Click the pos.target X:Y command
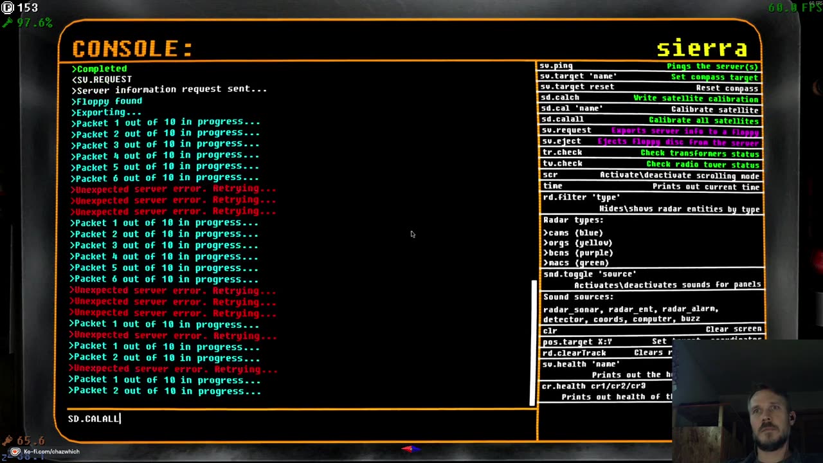The width and height of the screenshot is (823, 463). coord(577,341)
